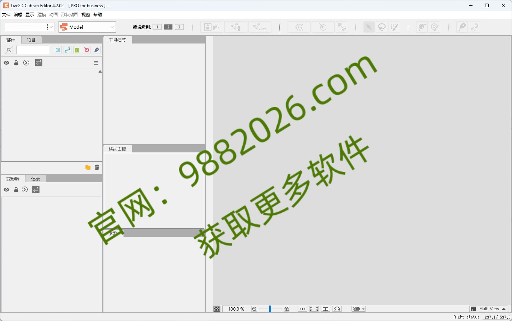Create a rotation deformer from toolbar

323,27
